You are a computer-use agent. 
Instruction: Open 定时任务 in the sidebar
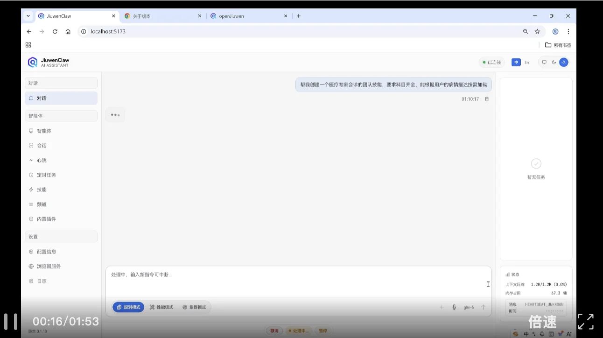tap(46, 175)
